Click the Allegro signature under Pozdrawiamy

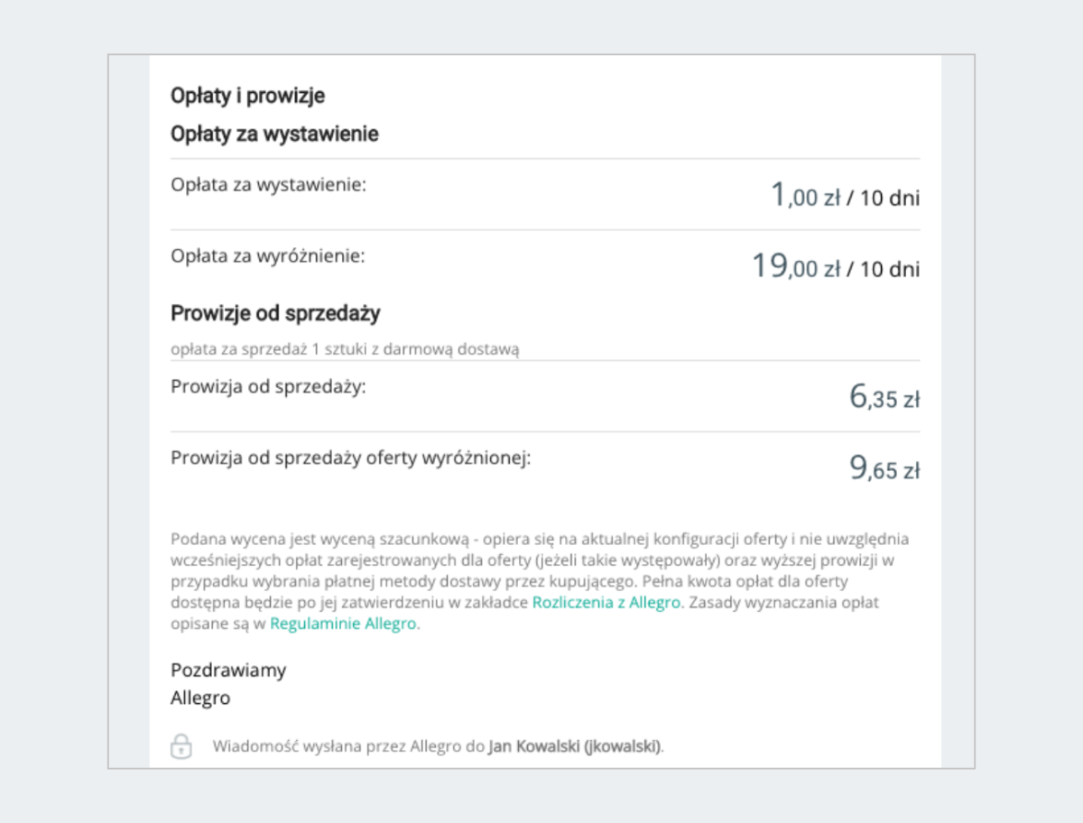pyautogui.click(x=200, y=698)
